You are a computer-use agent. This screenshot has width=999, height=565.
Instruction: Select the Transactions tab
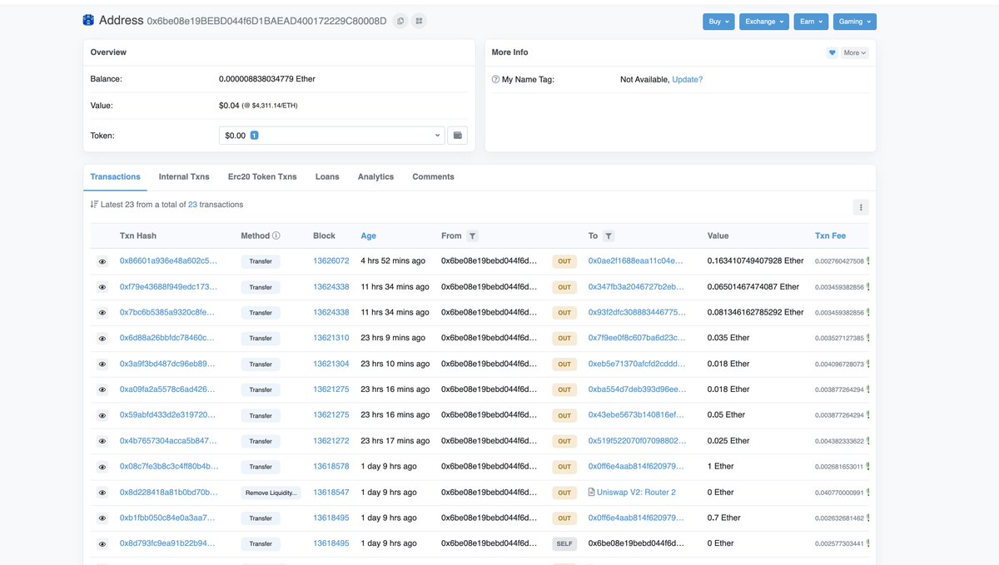pyautogui.click(x=115, y=177)
